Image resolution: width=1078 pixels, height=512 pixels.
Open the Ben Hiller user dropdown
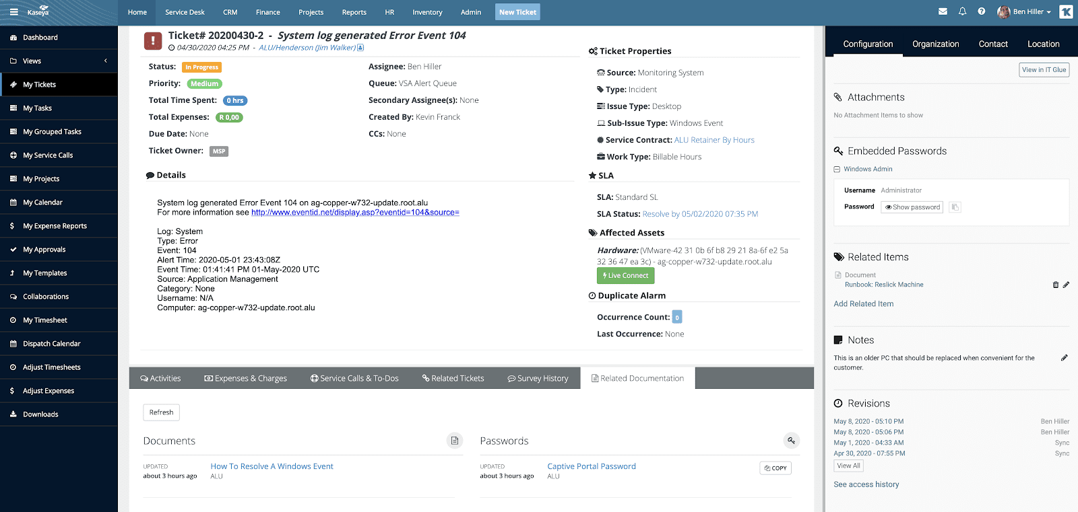[x=1024, y=12]
